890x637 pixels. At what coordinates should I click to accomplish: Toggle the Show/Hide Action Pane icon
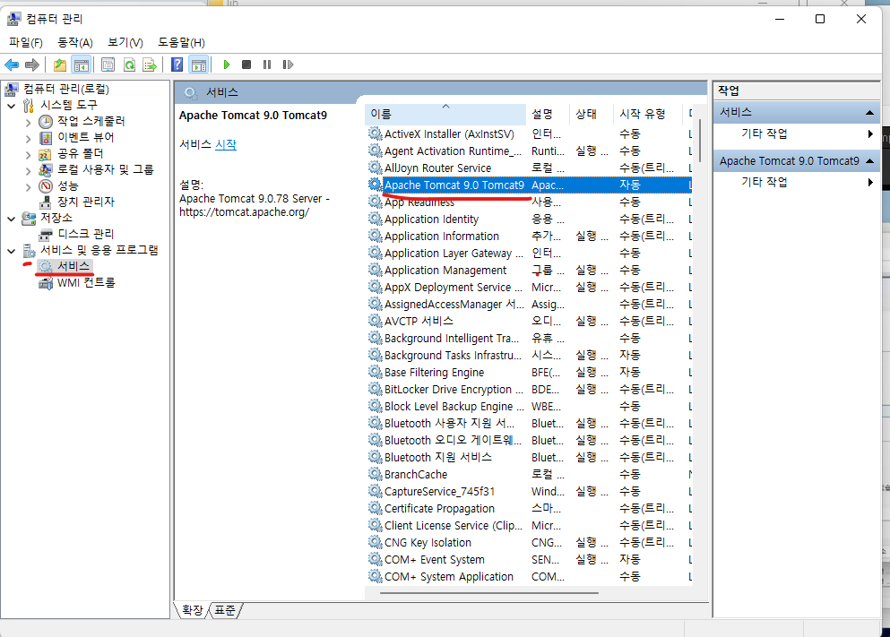199,65
